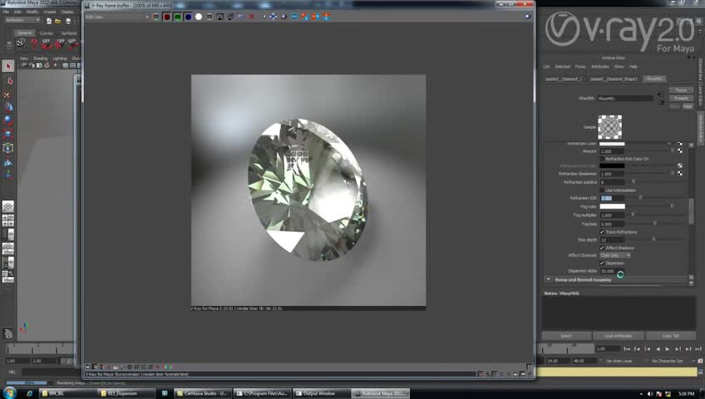Select the Soft Modification tool

(8, 163)
